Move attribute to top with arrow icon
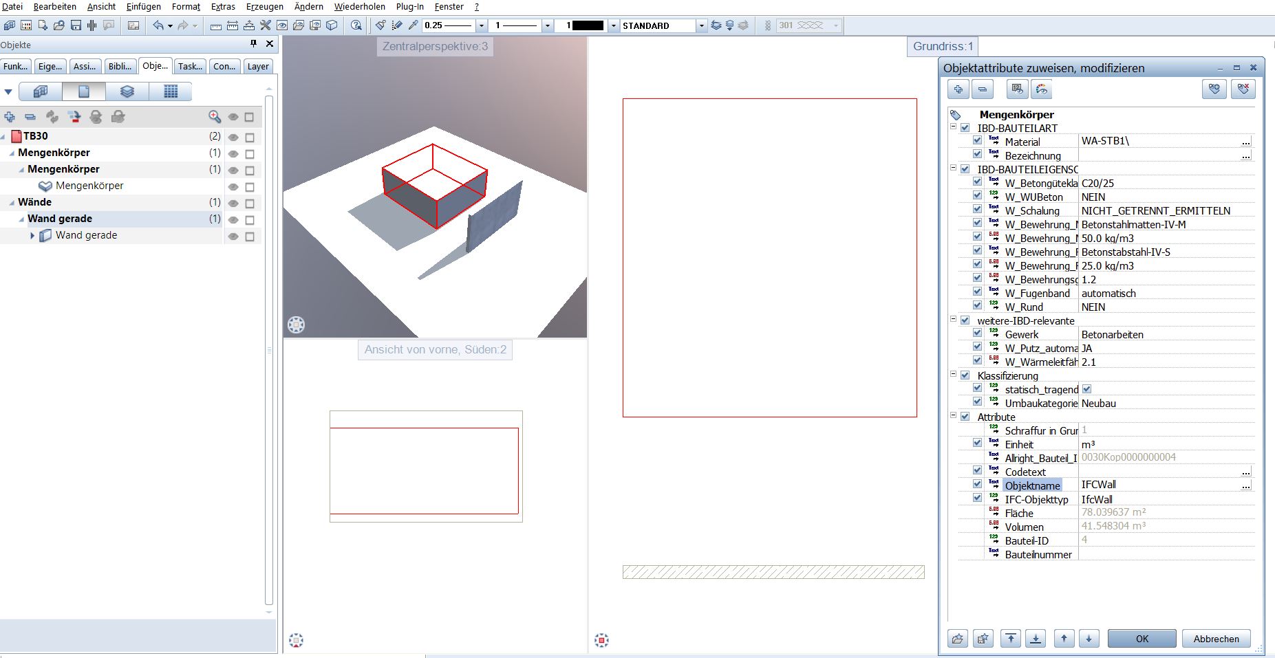Screen dimensions: 1275x658 tap(1010, 639)
